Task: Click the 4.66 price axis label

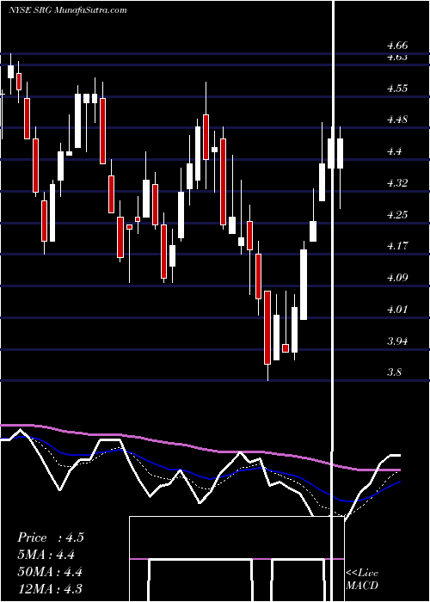Action: 397,46
